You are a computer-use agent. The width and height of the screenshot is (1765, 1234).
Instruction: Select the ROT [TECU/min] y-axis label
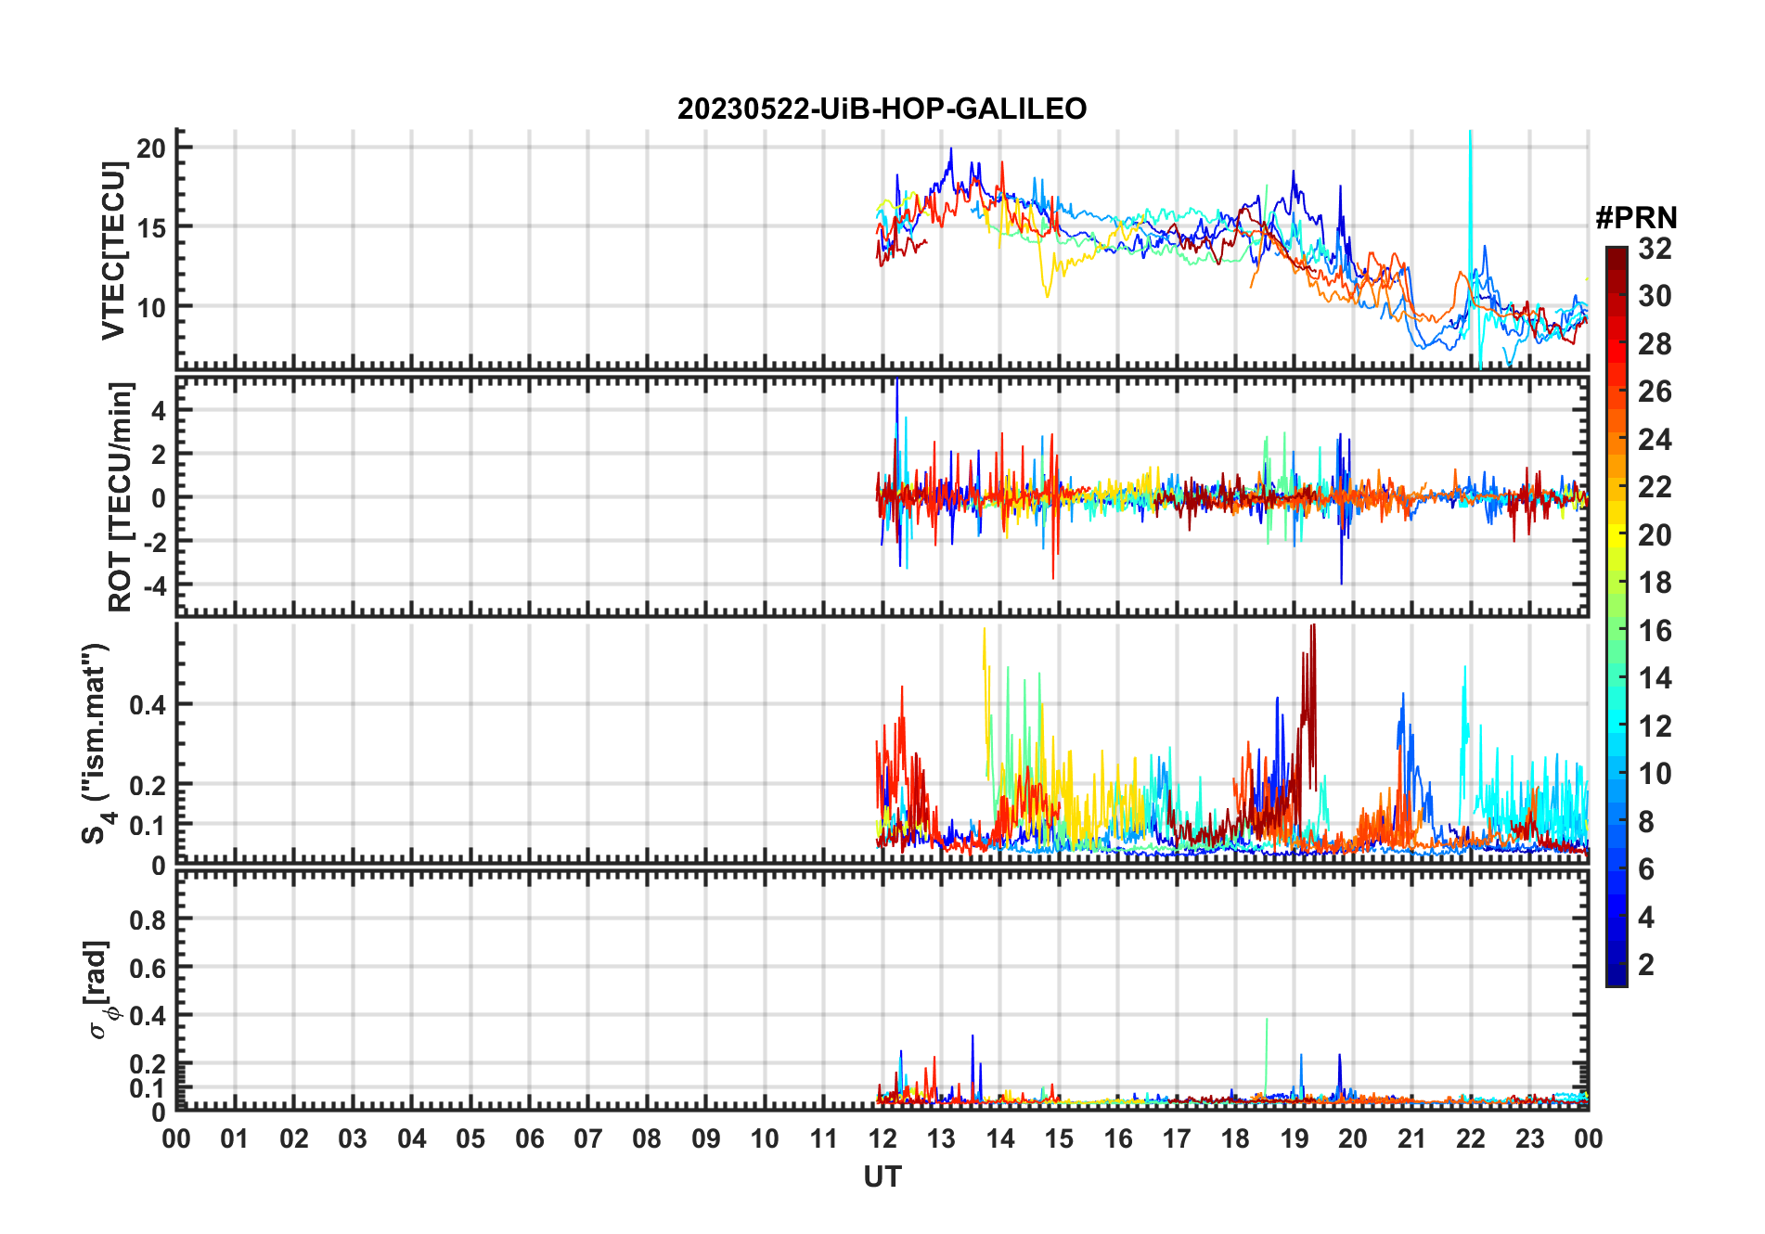pos(120,497)
